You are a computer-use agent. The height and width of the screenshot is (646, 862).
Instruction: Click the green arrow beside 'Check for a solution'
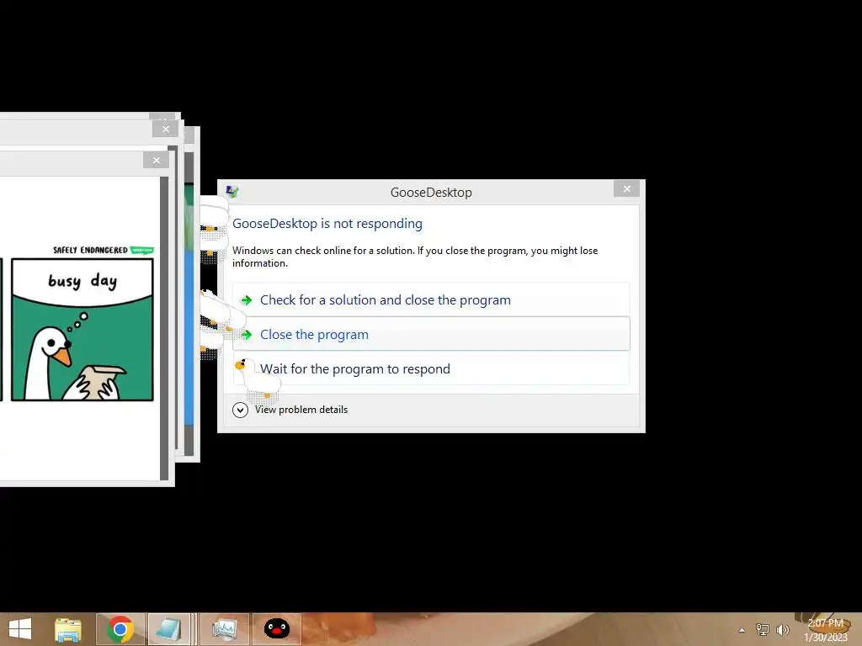click(x=247, y=300)
